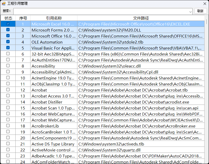Tick the Active DS Type Library checkbox
The height and width of the screenshot is (164, 209).
(x=8, y=144)
